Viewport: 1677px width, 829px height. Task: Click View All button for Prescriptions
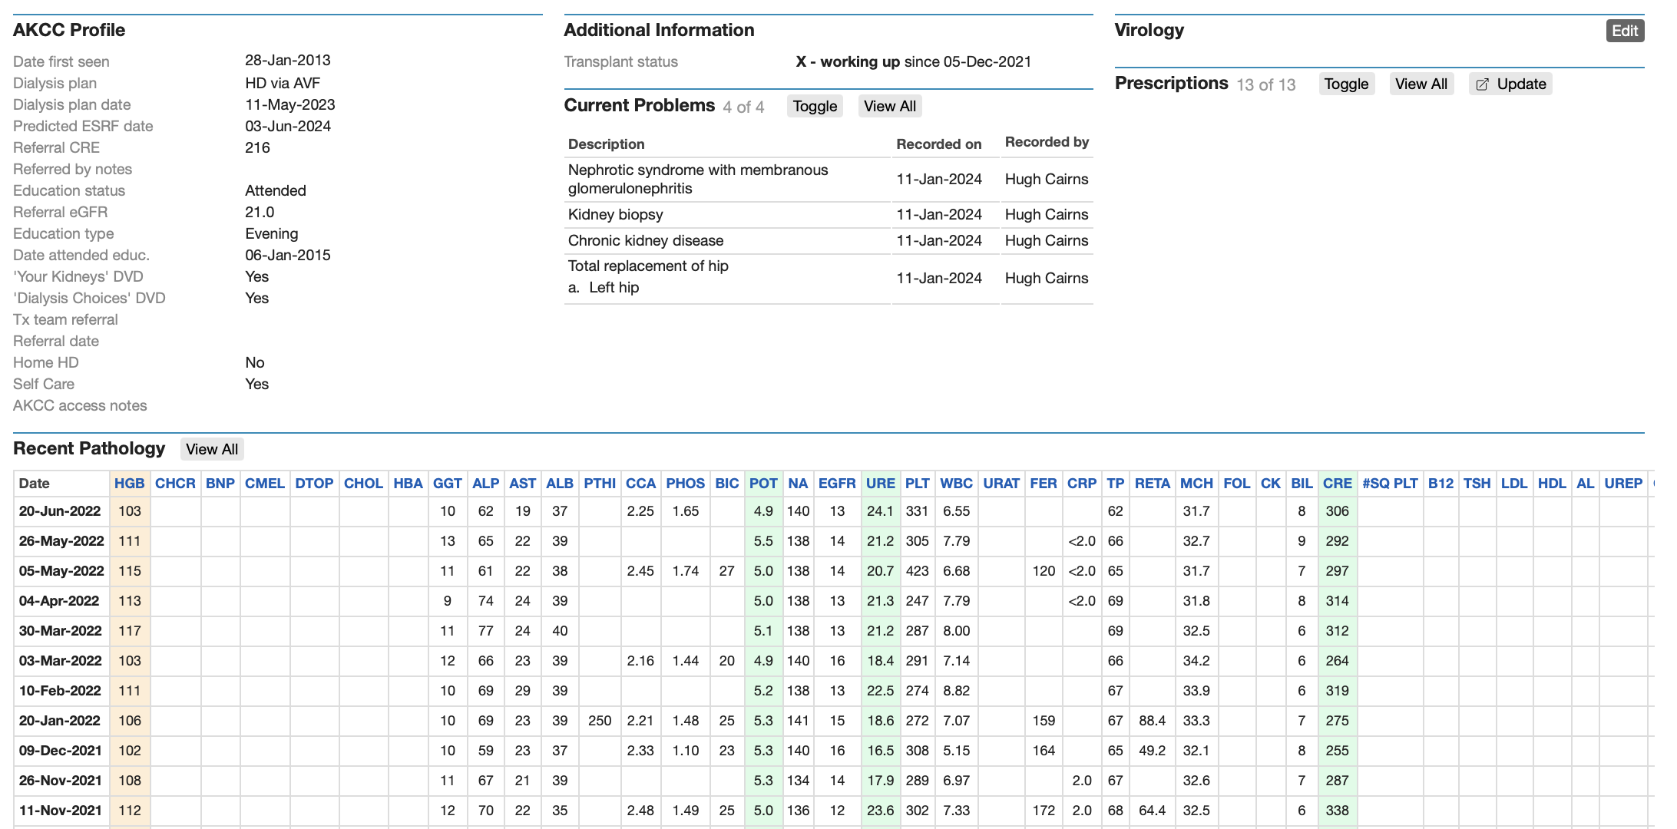(x=1421, y=84)
